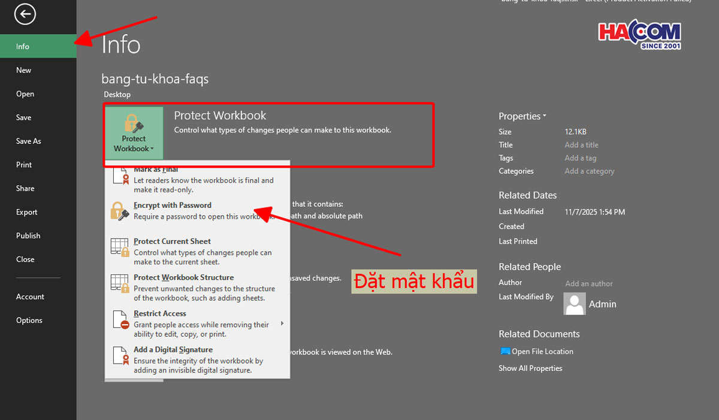
Task: Open the Print section from the sidebar
Action: click(23, 164)
